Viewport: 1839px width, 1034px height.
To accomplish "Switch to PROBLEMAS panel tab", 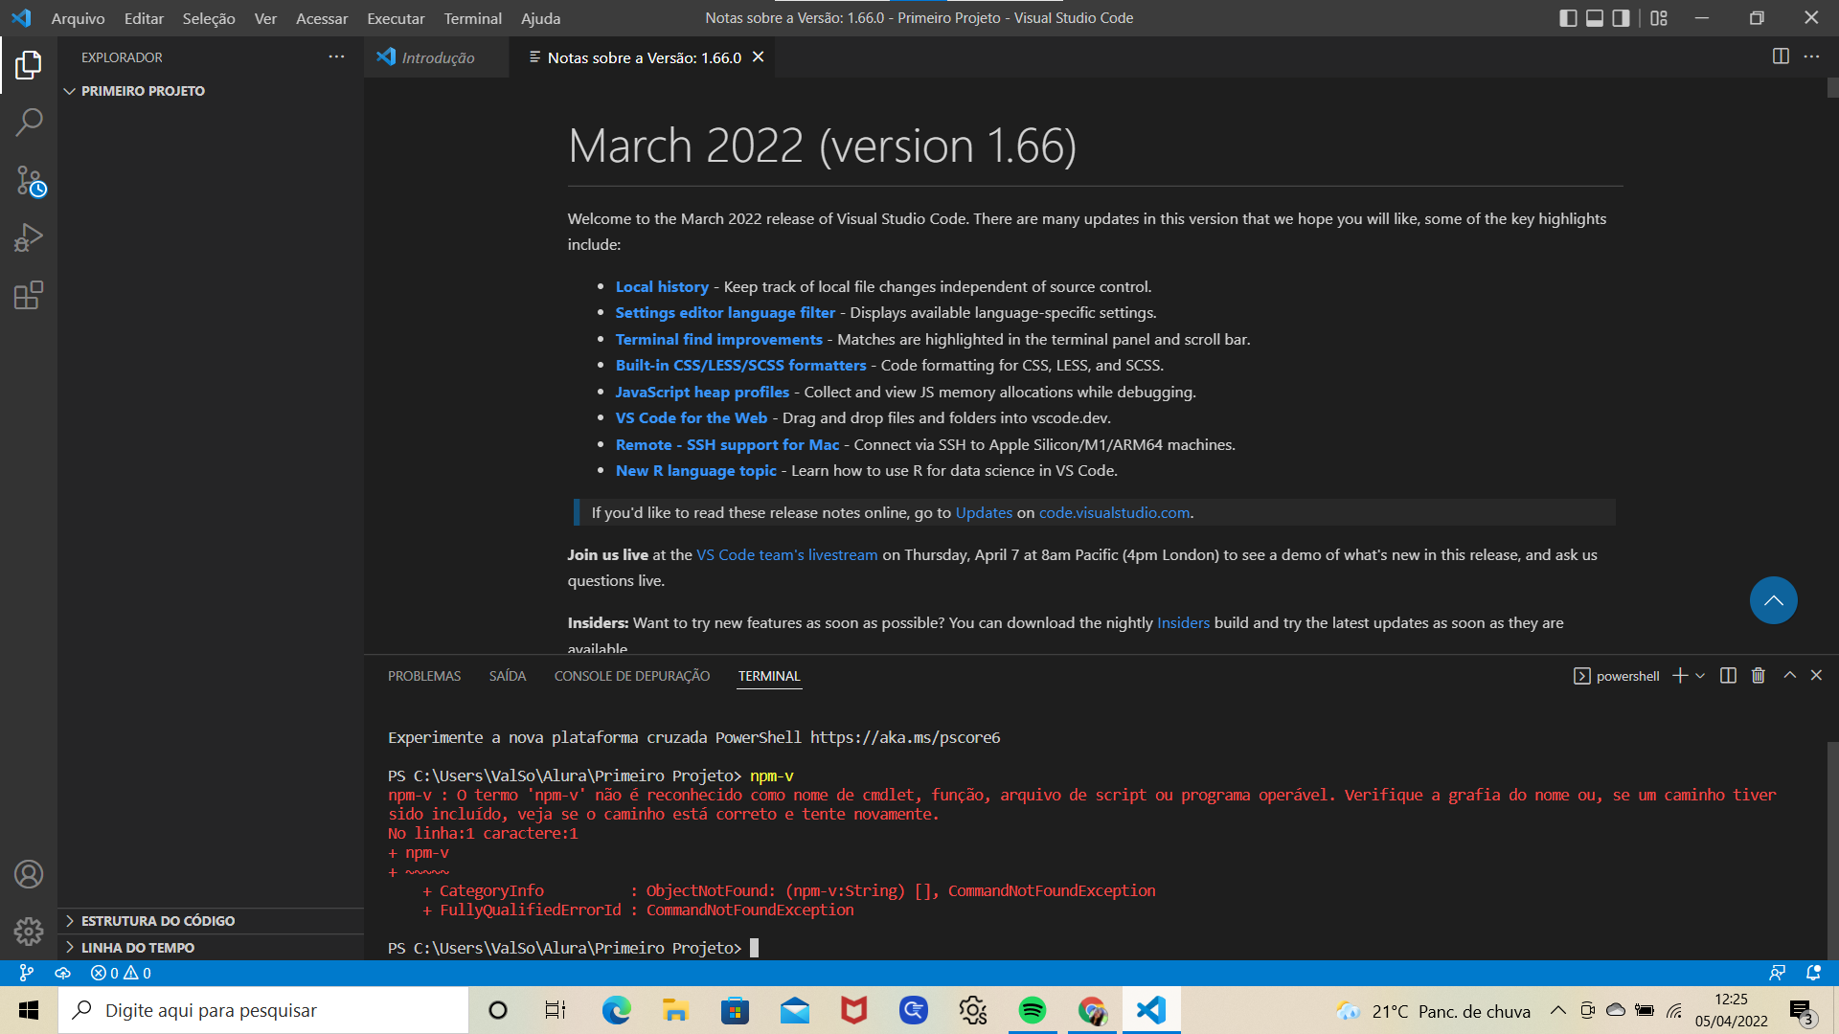I will click(424, 676).
